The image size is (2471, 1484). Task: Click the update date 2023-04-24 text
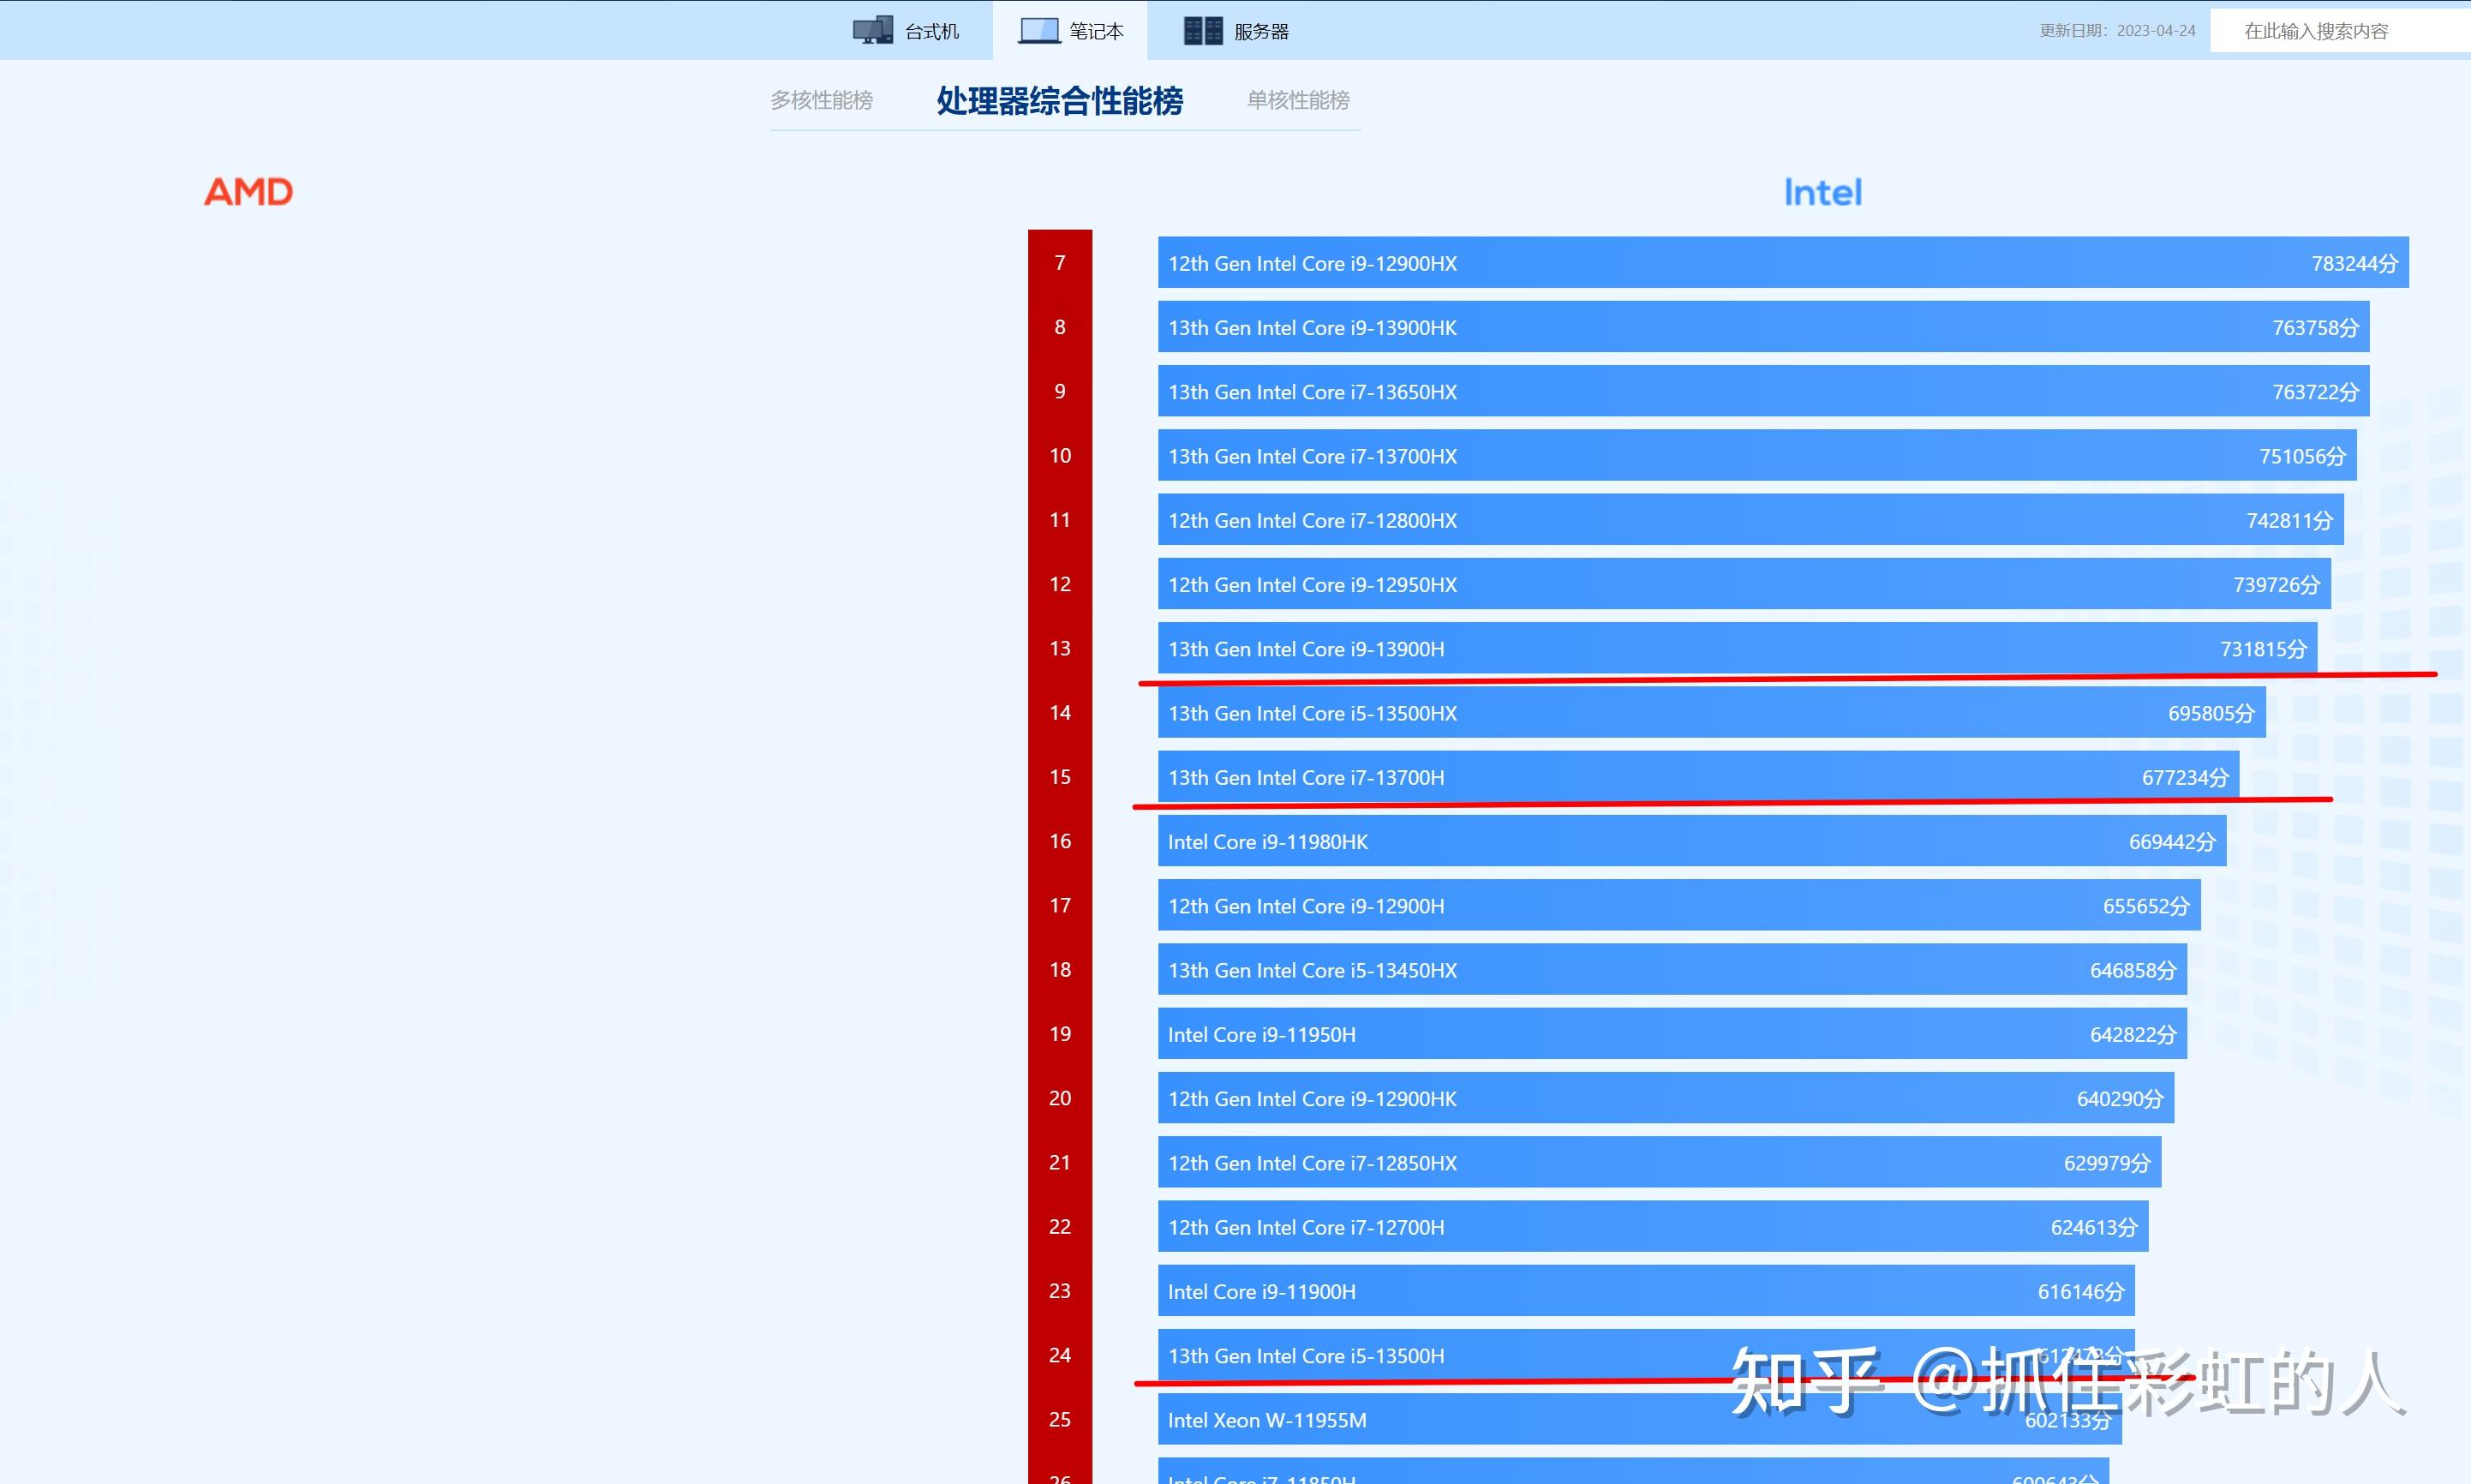pos(2117,30)
